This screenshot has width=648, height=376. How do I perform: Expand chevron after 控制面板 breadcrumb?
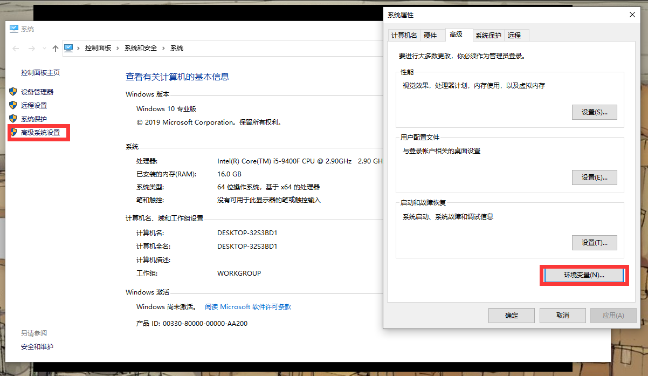(118, 48)
